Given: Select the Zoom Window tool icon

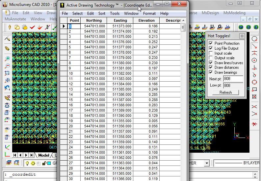Looking at the screenshot, I should [x=7, y=73].
